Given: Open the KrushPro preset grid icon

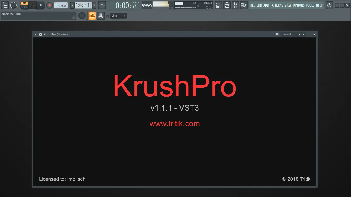Looking at the screenshot, I should 277,34.
